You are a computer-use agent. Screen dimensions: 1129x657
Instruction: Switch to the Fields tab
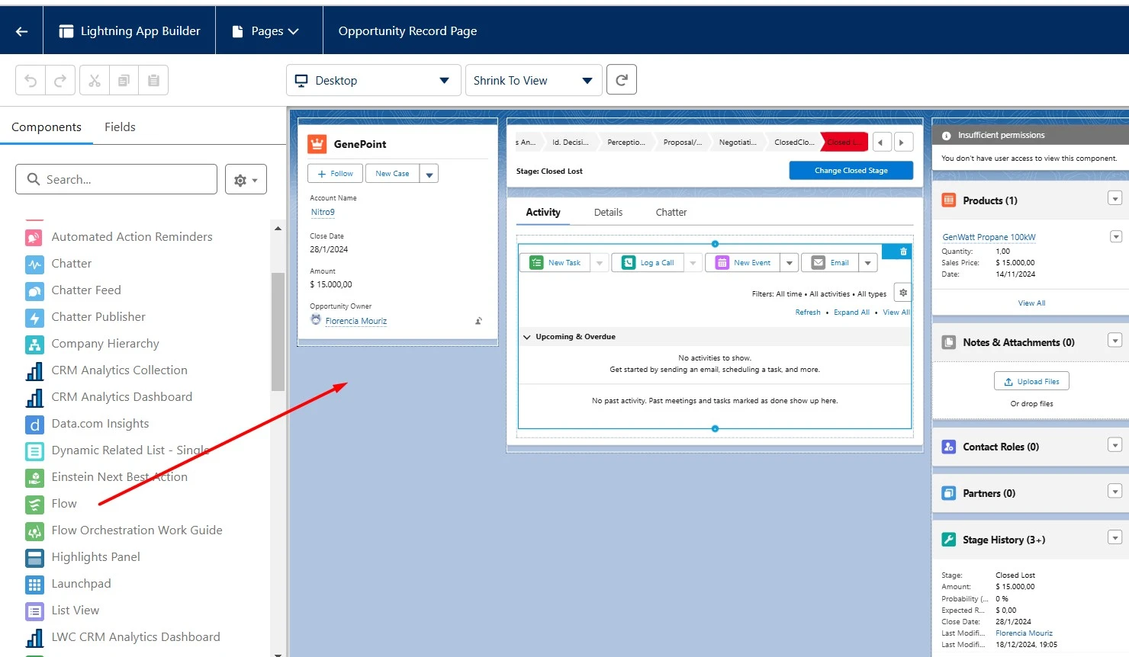click(120, 127)
